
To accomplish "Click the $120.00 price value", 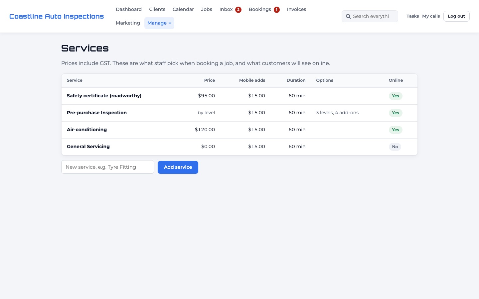I will coord(205,130).
